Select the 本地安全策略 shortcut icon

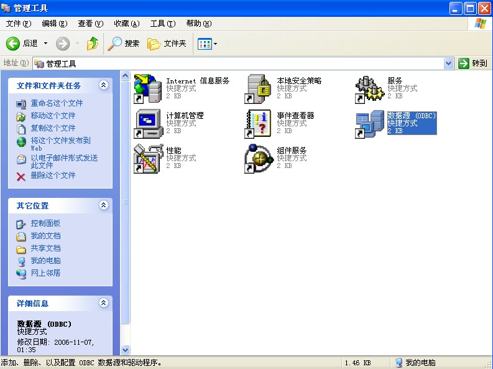(259, 88)
